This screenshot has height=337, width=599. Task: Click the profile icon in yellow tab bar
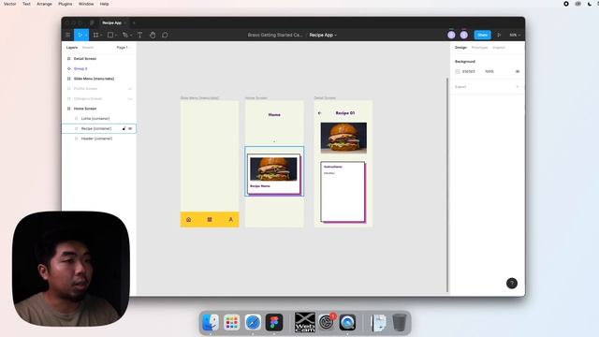click(231, 220)
